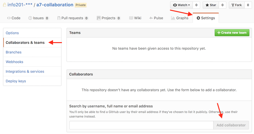Screen dimensions: 254x134
Task: Click the a7-collaboration repository link
Action: click(55, 5)
